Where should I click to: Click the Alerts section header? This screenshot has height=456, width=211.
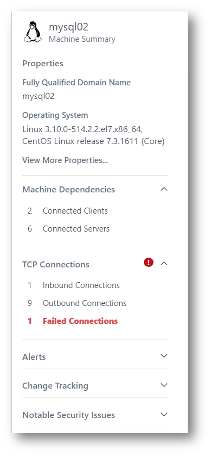(34, 357)
